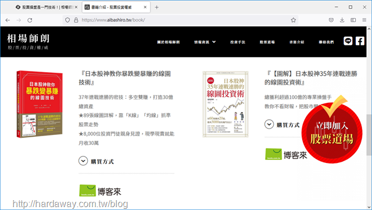
Task: Click the 相場師朗 site logo
Action: click(28, 41)
